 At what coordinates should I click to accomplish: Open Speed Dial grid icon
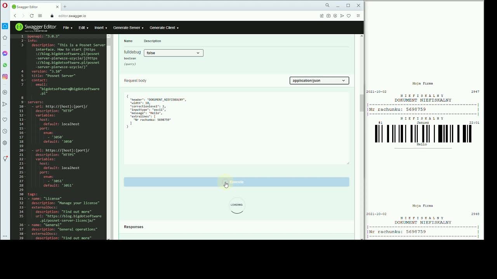40,16
